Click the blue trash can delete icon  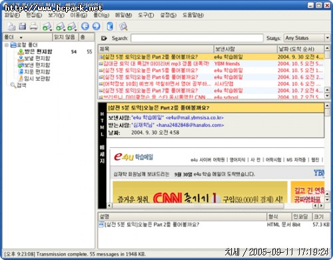click(x=110, y=26)
